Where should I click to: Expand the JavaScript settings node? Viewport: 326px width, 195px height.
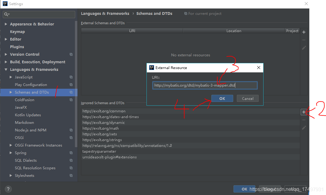pyautogui.click(x=11, y=77)
